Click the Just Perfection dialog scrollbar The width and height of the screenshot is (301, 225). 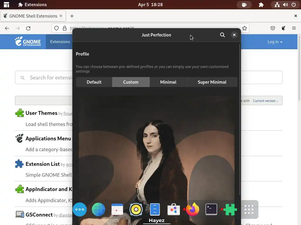click(240, 120)
